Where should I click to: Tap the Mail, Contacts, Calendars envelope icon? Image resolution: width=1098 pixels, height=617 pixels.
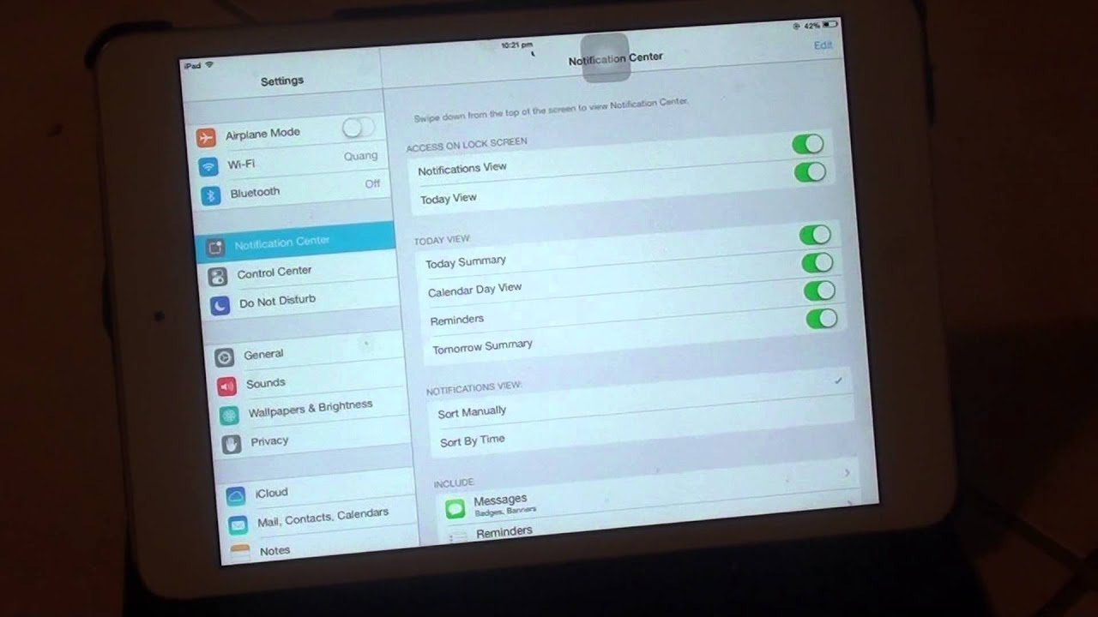click(238, 524)
